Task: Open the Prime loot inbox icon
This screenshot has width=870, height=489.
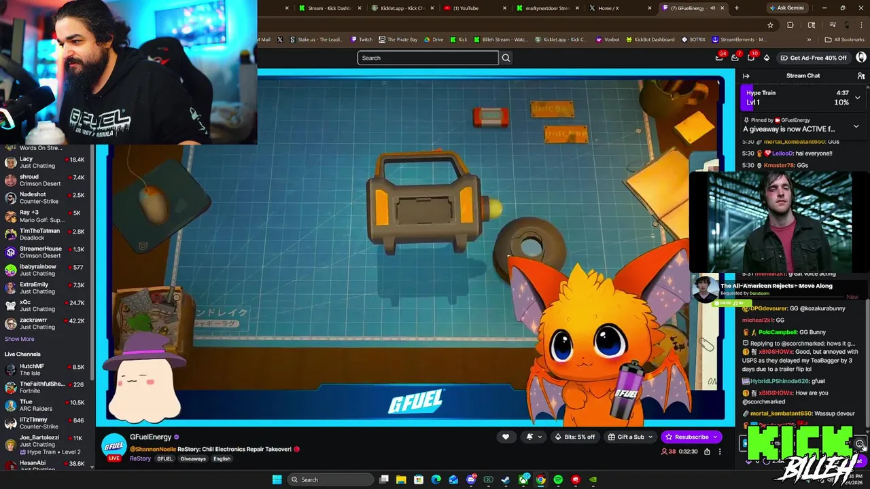Action: (720, 58)
